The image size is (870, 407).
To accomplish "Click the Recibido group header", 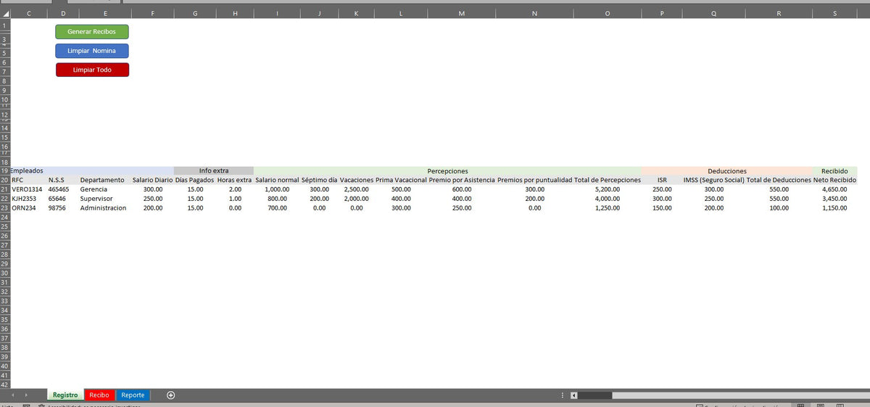I will (x=834, y=170).
